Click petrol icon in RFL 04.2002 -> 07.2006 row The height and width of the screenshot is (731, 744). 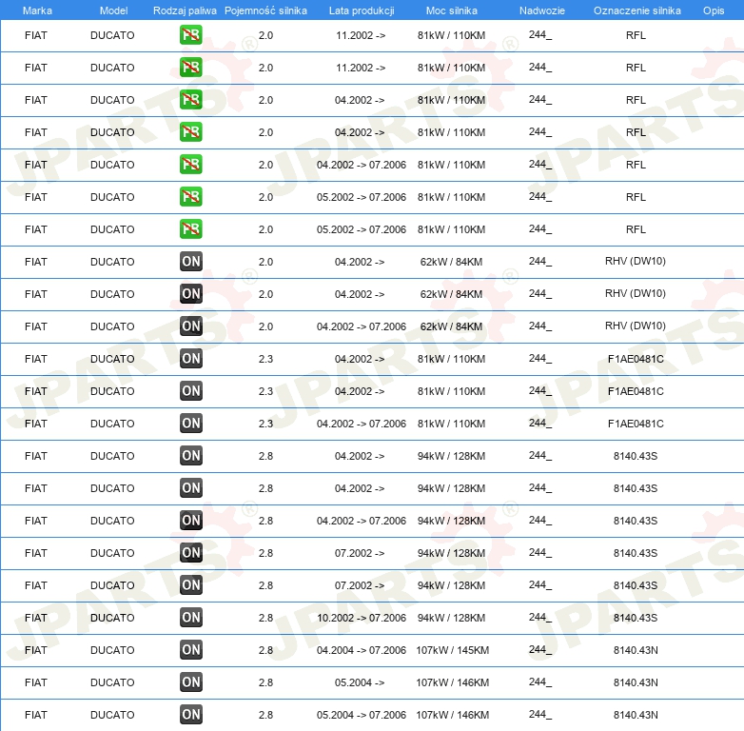click(x=190, y=165)
